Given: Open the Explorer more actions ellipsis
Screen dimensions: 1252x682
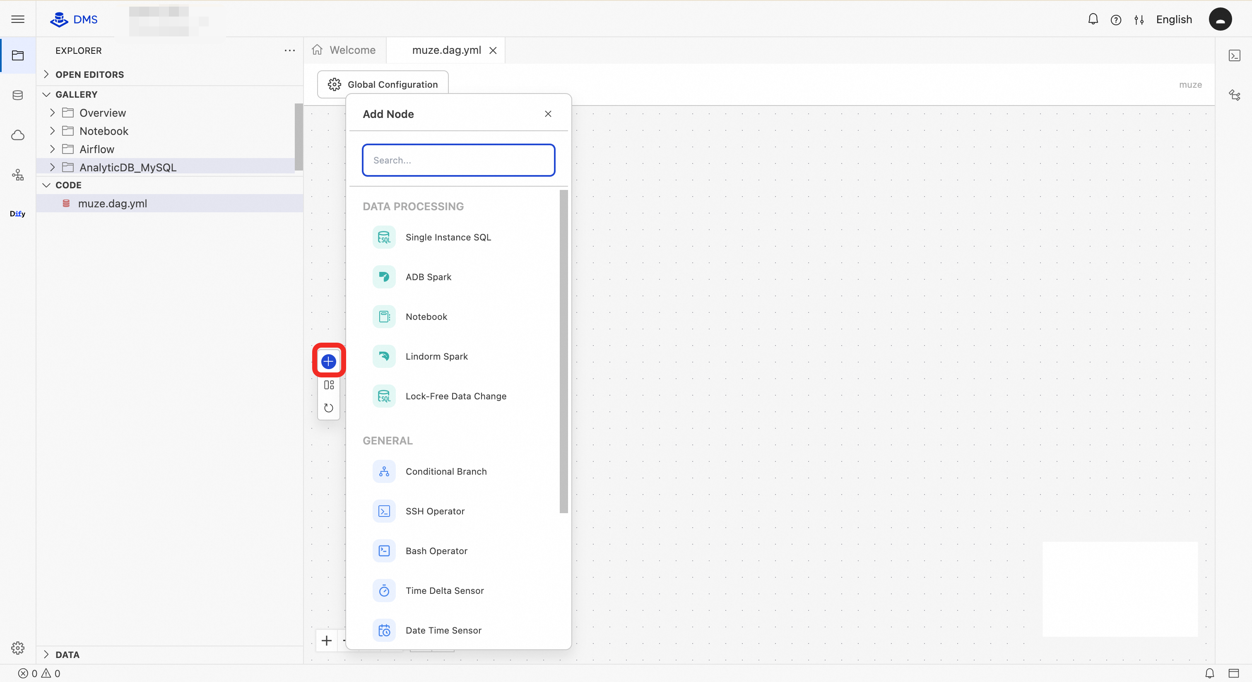Looking at the screenshot, I should pyautogui.click(x=290, y=50).
